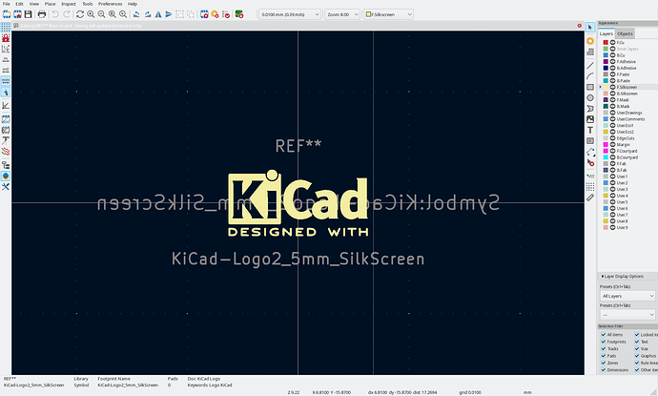Select the Measure tool on right toolbar
Image resolution: width=658 pixels, height=396 pixels.
pos(590,198)
